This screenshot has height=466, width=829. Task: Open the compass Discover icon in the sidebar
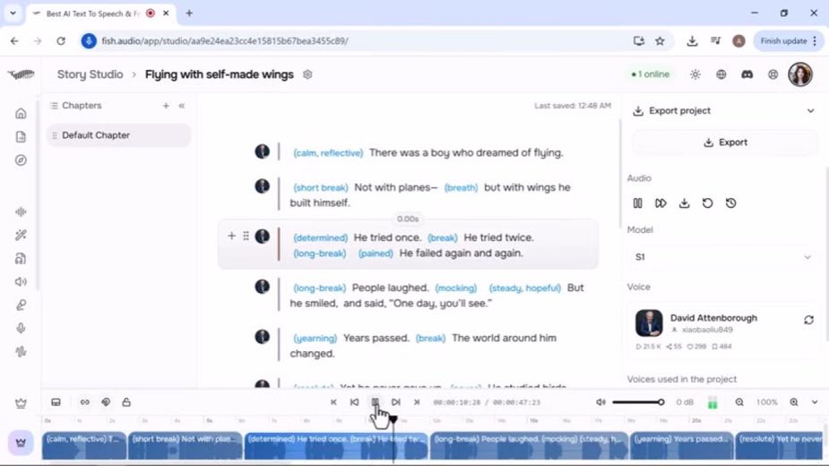point(21,160)
